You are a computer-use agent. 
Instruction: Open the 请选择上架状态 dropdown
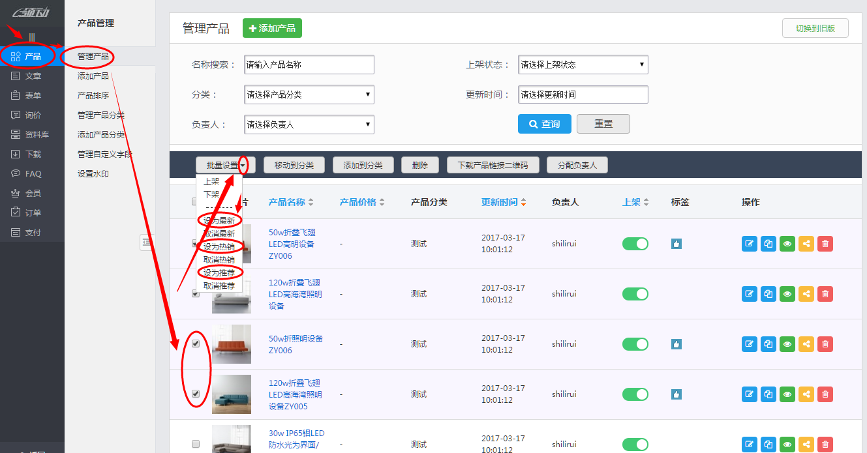tap(582, 65)
